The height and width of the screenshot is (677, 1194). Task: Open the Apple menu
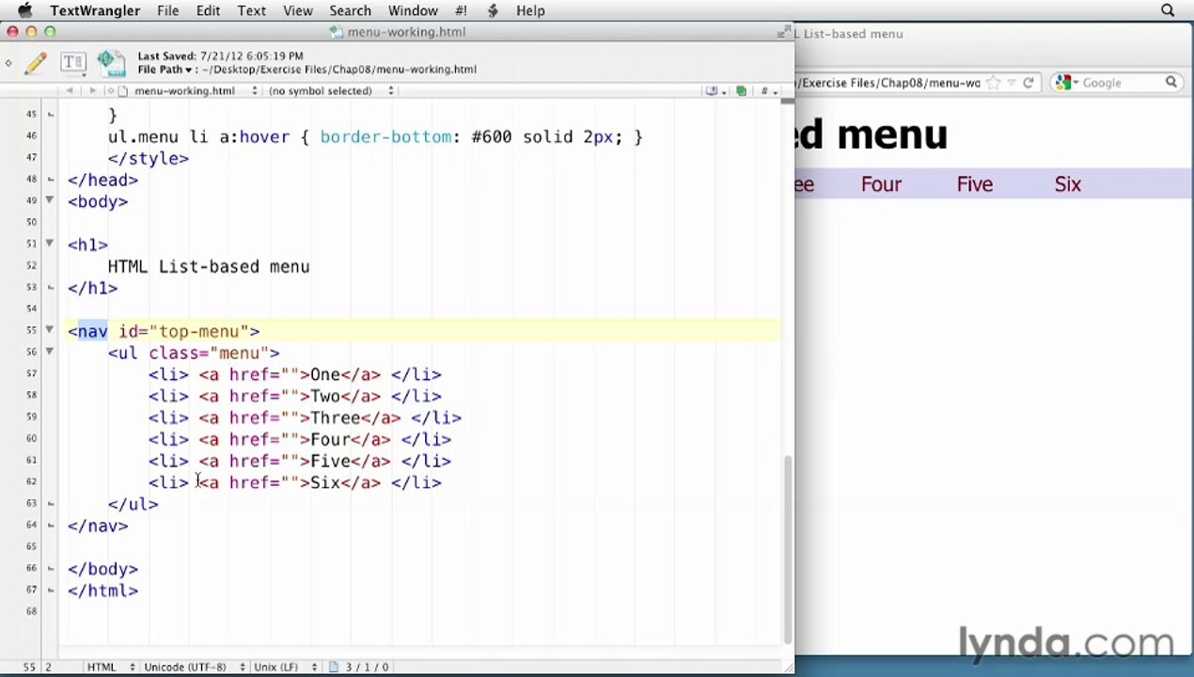[x=24, y=10]
